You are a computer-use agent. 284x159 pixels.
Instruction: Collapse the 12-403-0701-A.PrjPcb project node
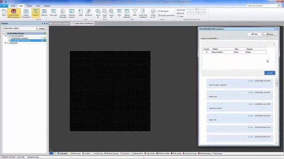4,34
